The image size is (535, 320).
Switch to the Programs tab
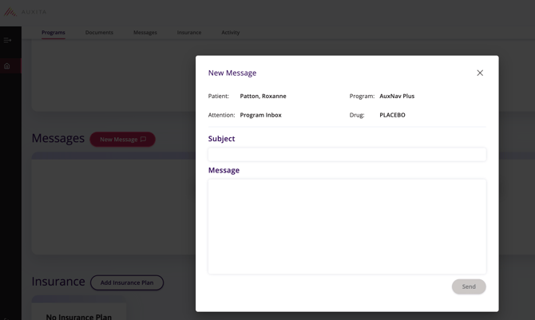click(53, 33)
